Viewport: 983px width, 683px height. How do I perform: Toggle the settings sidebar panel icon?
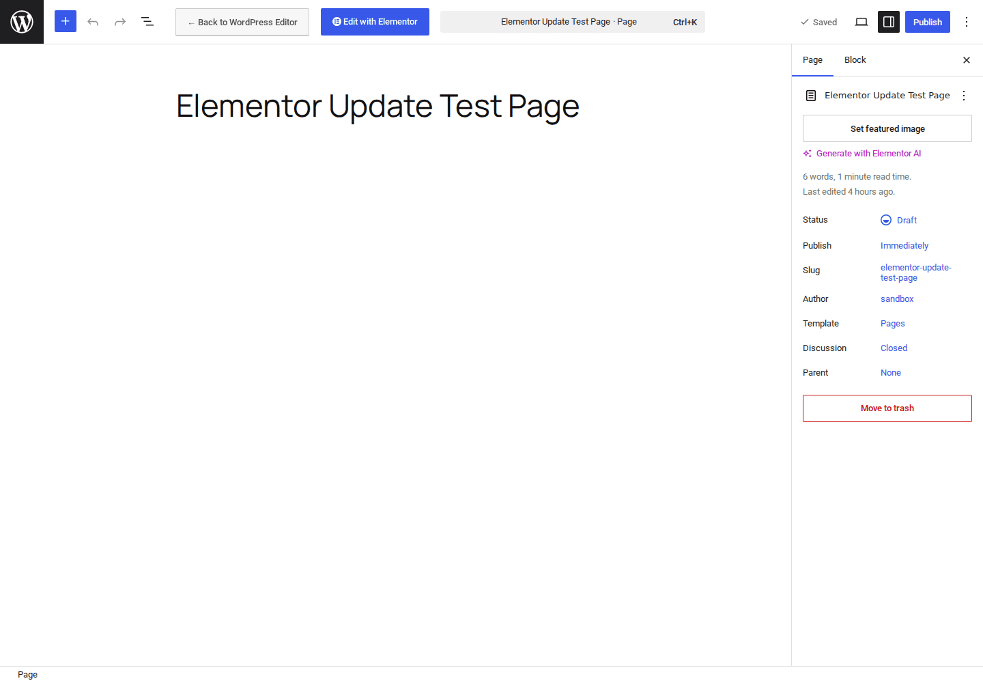[x=889, y=22]
